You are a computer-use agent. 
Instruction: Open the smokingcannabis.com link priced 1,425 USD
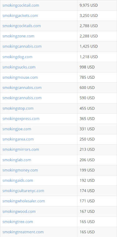22,46
